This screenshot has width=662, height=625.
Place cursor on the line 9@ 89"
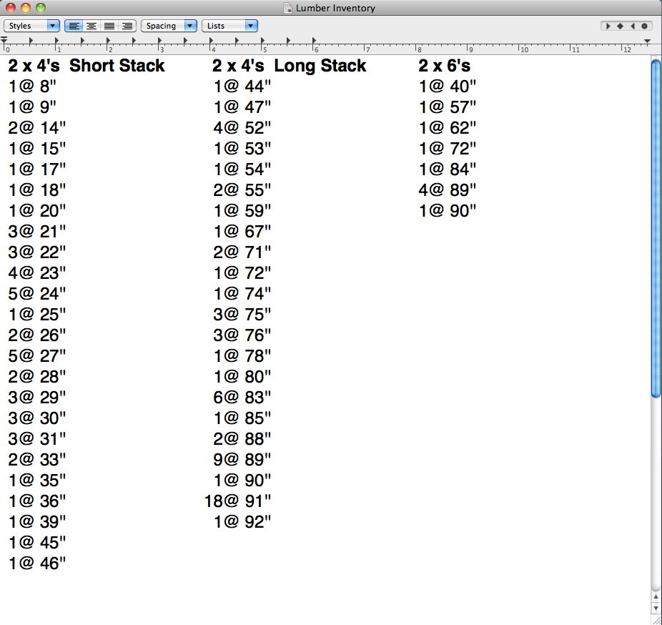pyautogui.click(x=242, y=460)
